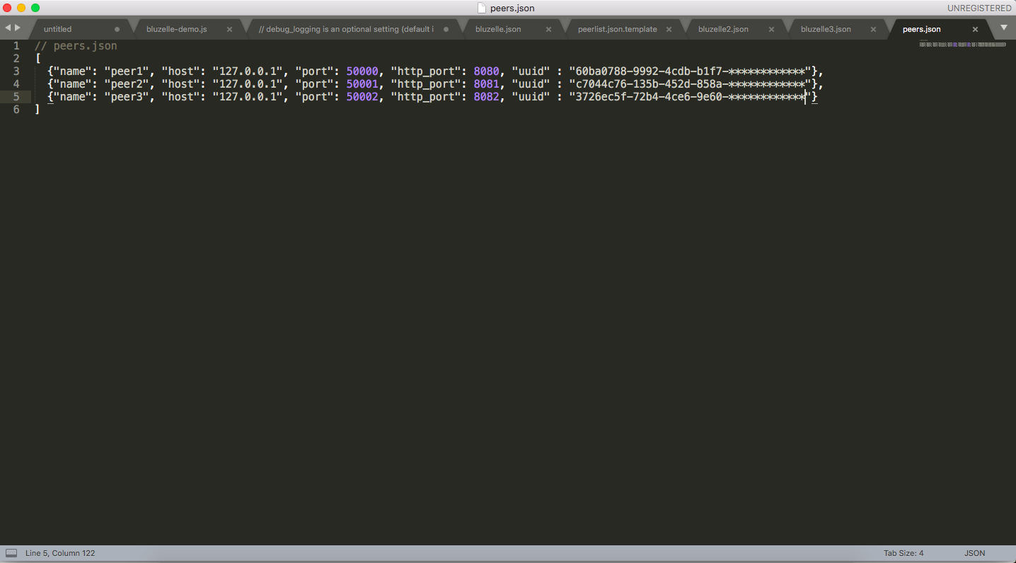Click line number 6 in gutter
The image size is (1016, 563).
coord(16,110)
